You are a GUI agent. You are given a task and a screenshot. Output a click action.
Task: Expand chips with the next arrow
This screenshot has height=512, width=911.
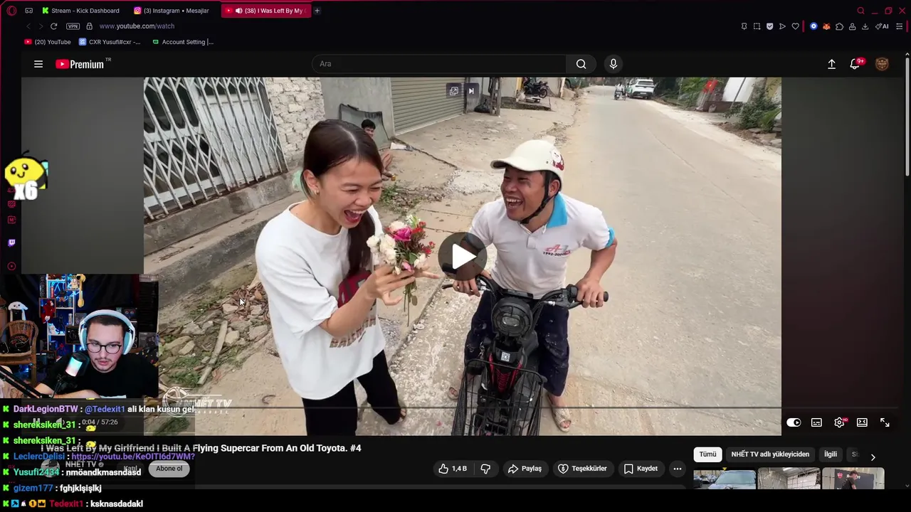(873, 457)
